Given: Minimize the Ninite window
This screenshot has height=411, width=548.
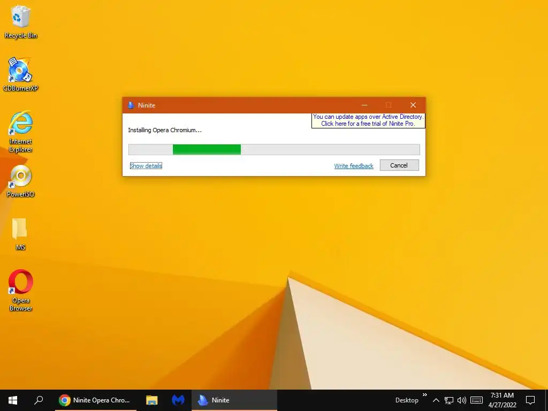Looking at the screenshot, I should (x=364, y=105).
